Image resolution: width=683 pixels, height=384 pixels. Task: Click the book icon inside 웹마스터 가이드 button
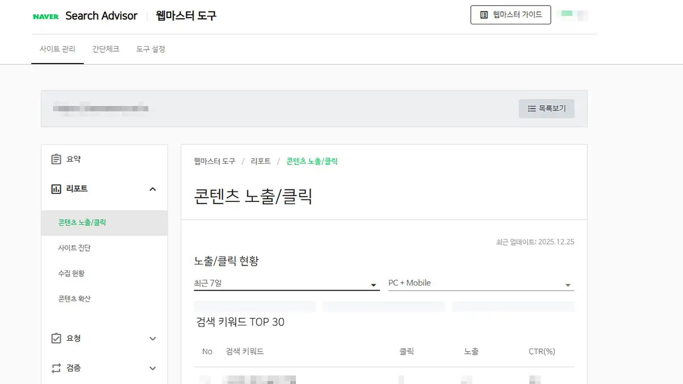click(483, 15)
